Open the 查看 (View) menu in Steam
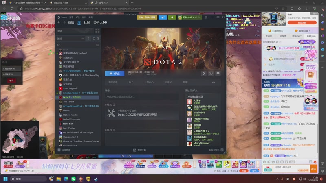The image size is (326, 183). (71, 17)
